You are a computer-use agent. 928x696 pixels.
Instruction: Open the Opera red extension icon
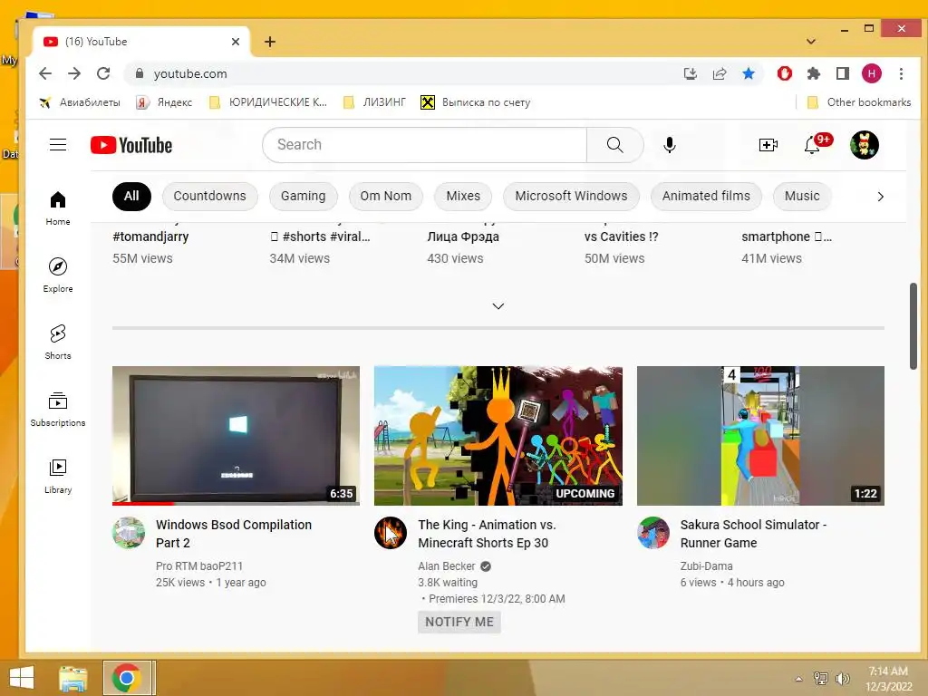point(785,73)
